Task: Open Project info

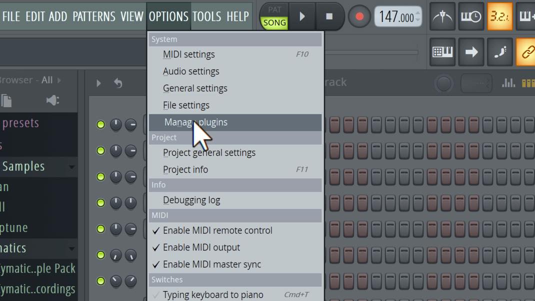Action: click(x=235, y=169)
